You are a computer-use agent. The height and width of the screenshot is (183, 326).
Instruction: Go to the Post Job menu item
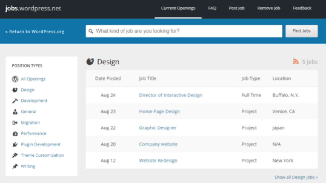237,8
